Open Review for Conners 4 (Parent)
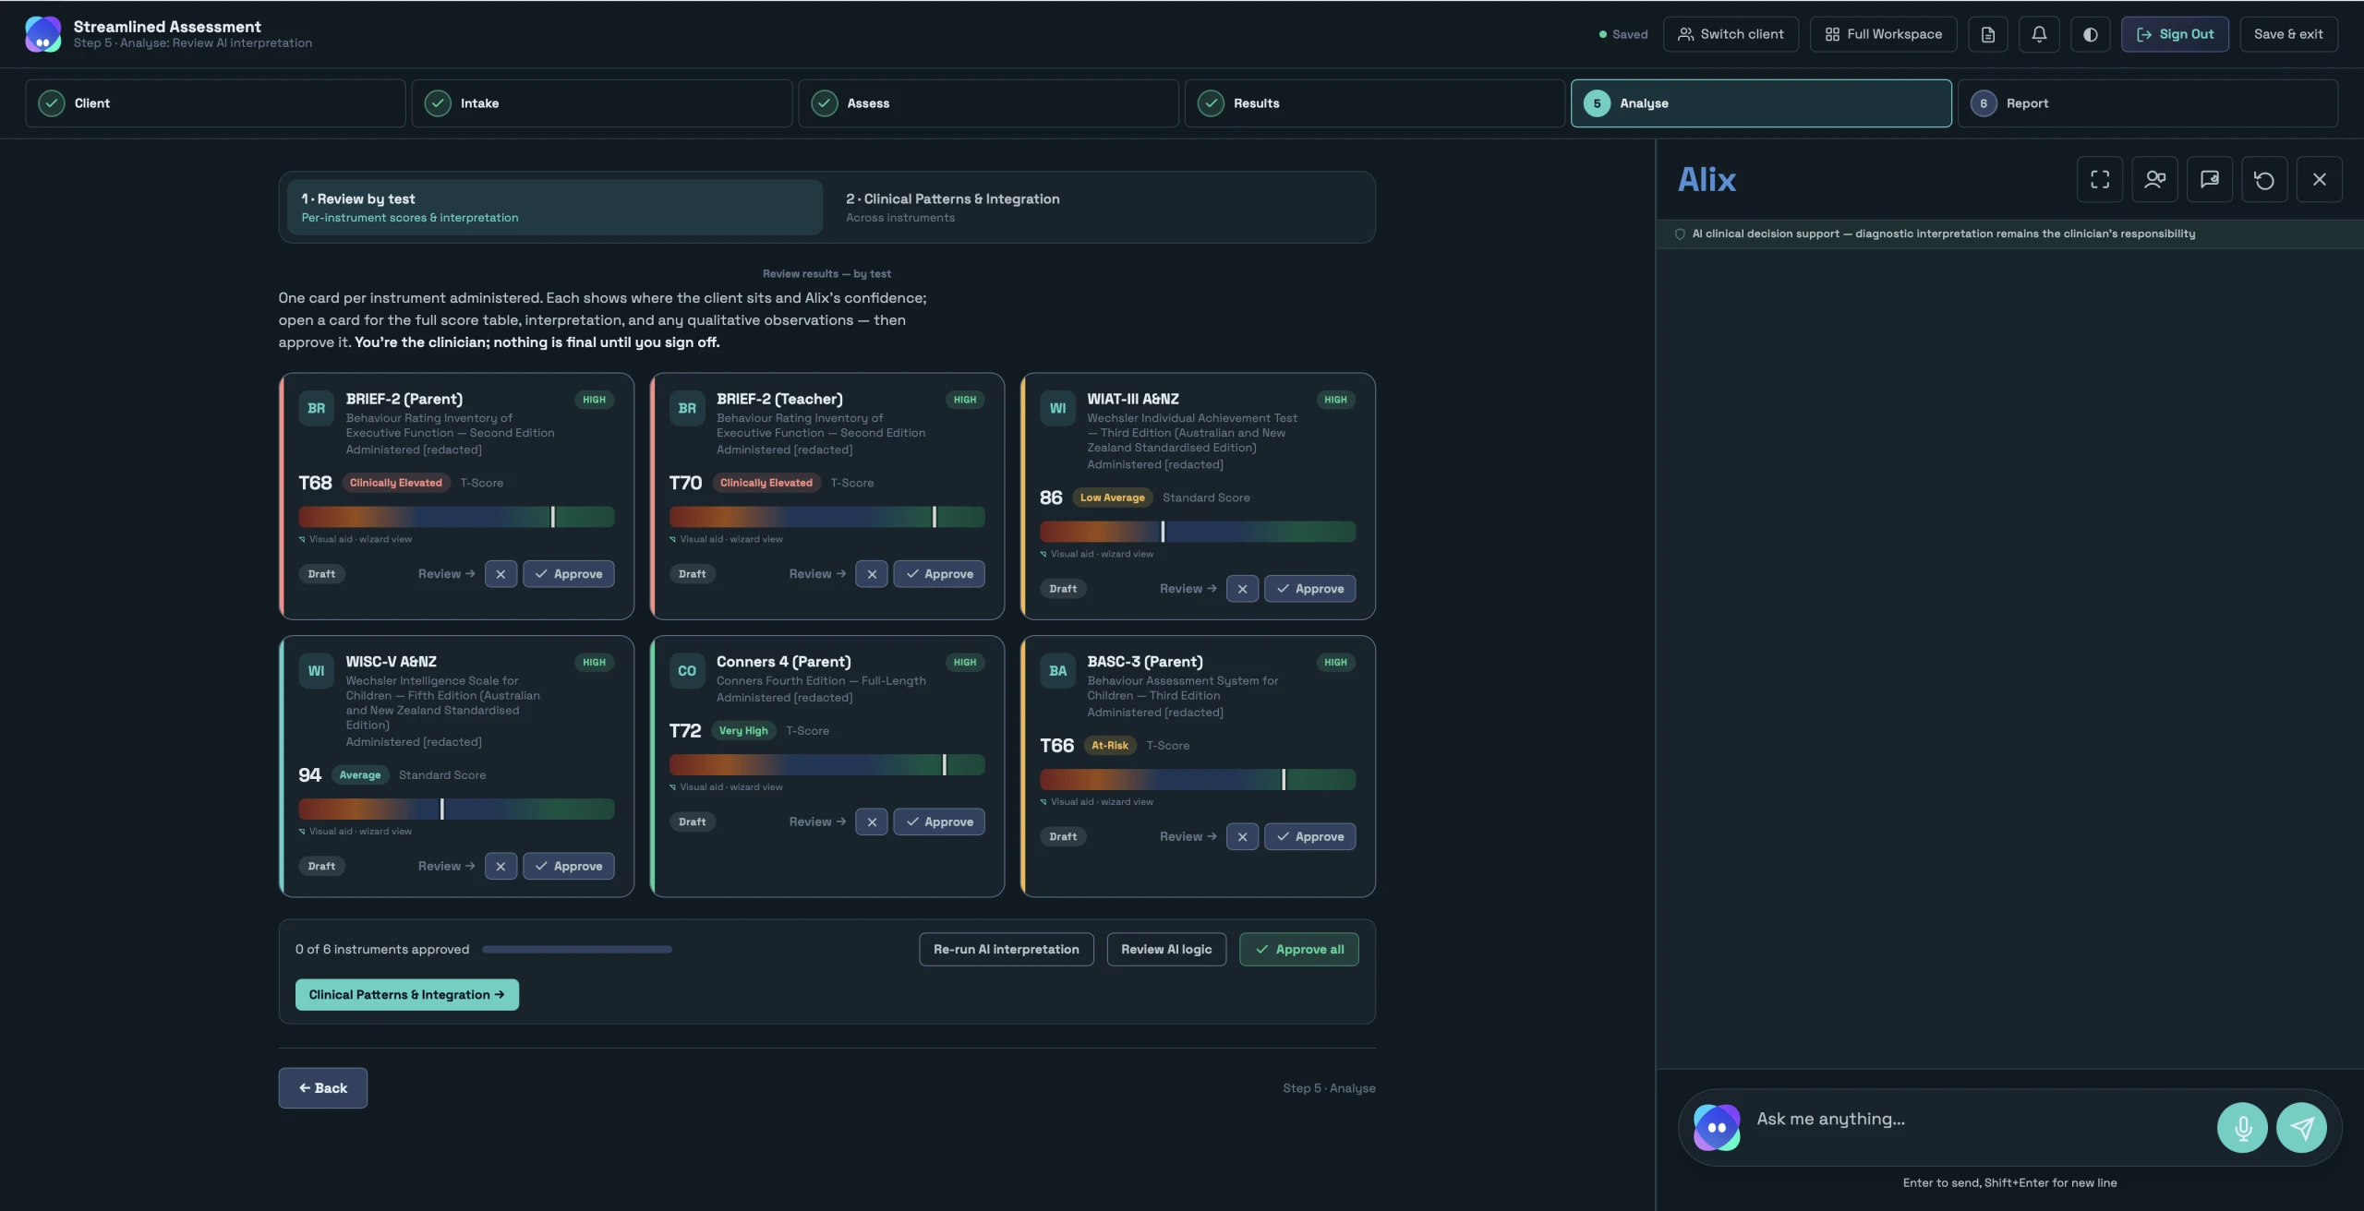 click(817, 821)
